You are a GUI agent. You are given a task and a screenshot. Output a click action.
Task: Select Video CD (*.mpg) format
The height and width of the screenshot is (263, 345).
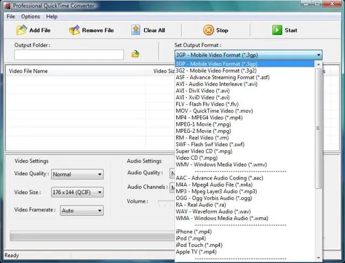point(245,158)
